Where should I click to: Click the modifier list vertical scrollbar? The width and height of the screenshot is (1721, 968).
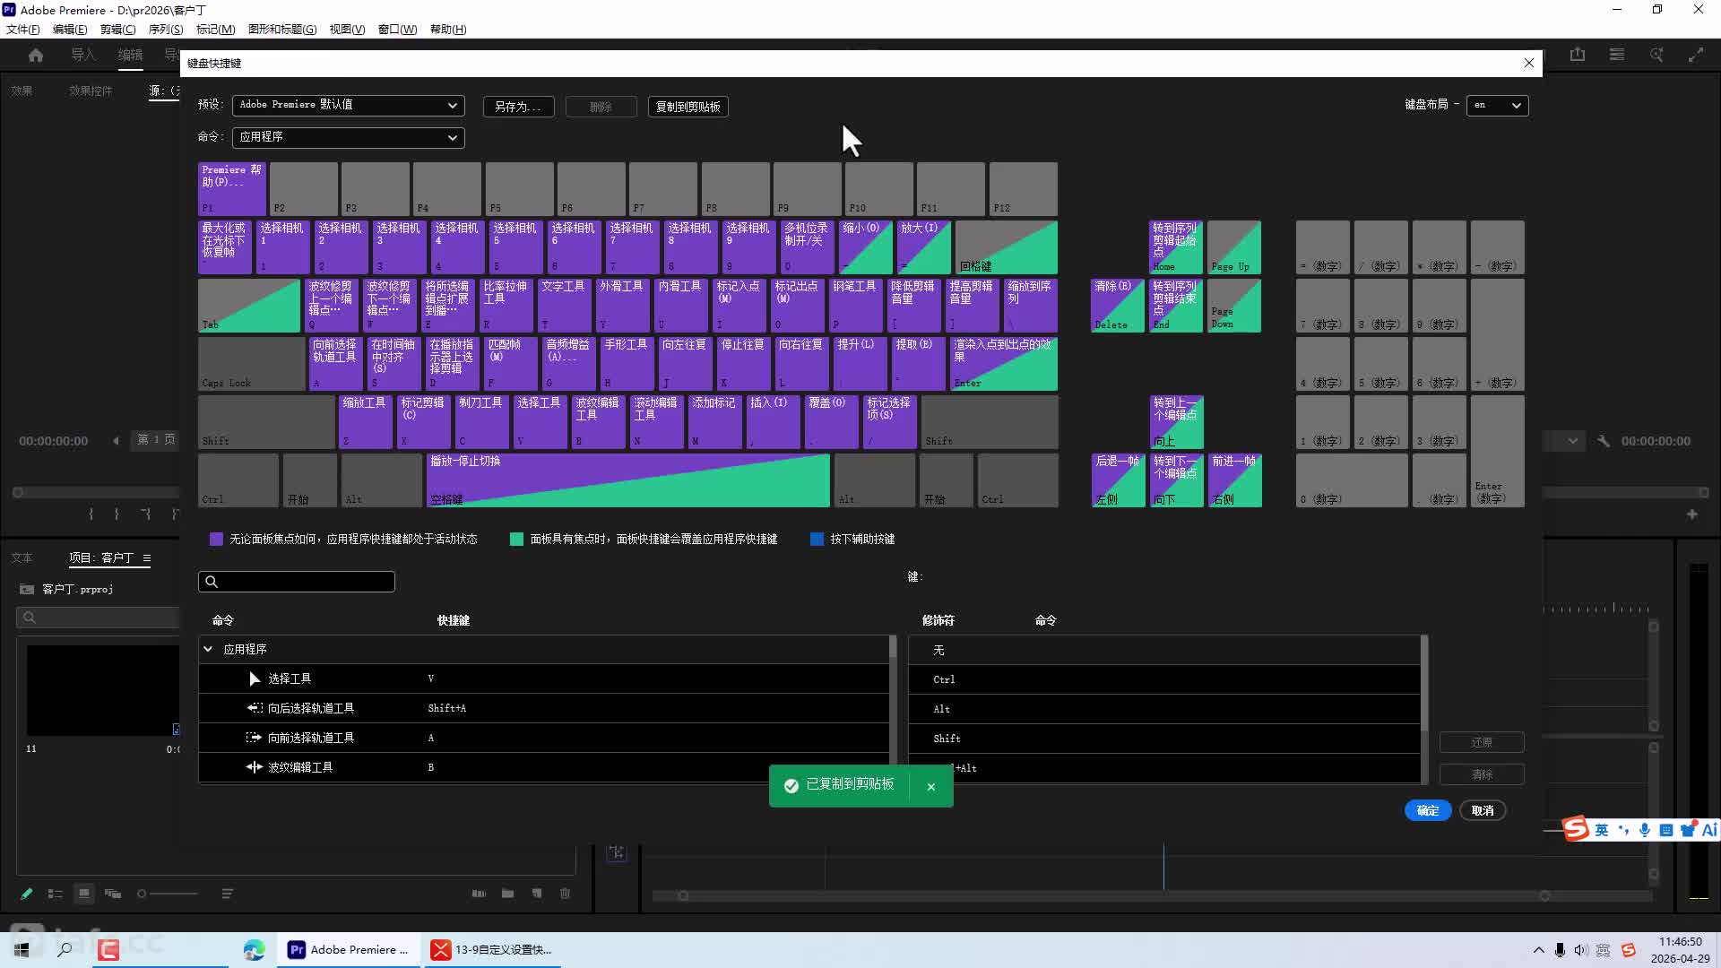1424,708
